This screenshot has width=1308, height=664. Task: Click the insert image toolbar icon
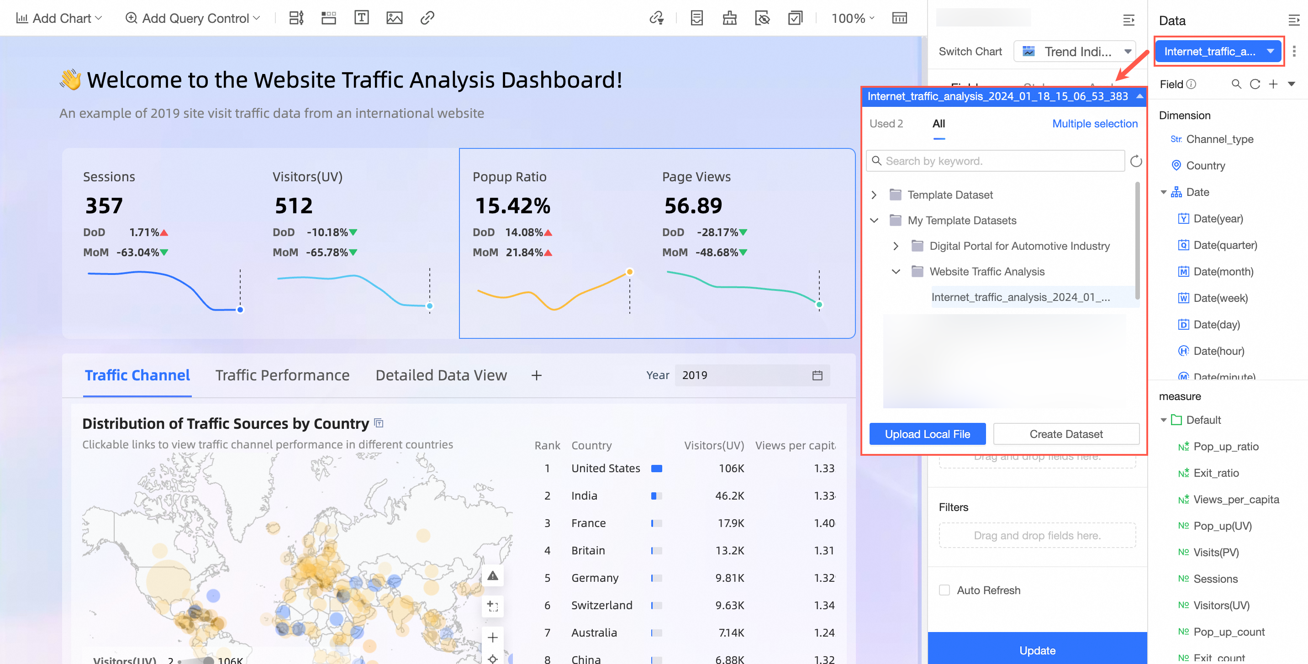click(x=394, y=18)
